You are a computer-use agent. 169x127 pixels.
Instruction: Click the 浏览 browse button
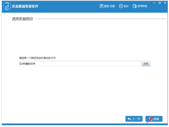[x=146, y=63]
